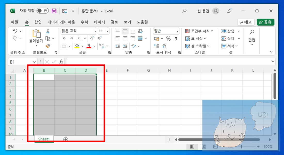Open Data (데이터) tab

click(99, 22)
